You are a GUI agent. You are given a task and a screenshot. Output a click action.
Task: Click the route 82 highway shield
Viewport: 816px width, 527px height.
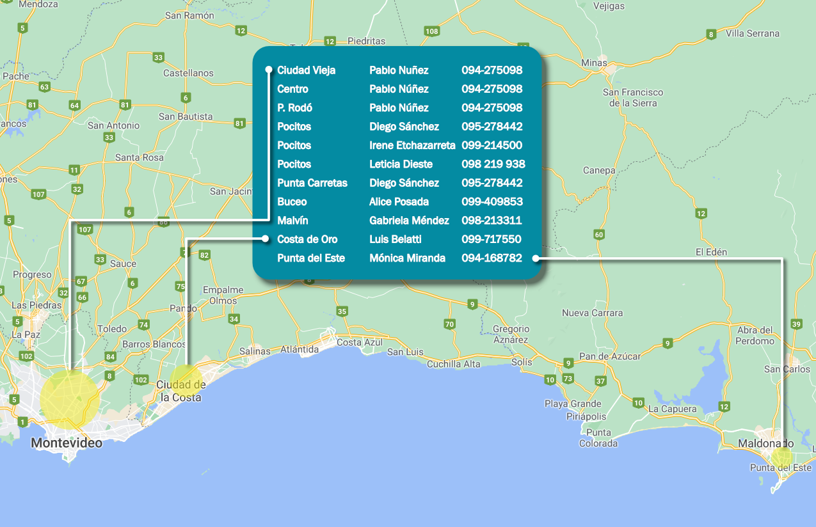coord(204,255)
